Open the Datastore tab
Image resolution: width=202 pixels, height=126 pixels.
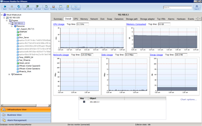119,19
